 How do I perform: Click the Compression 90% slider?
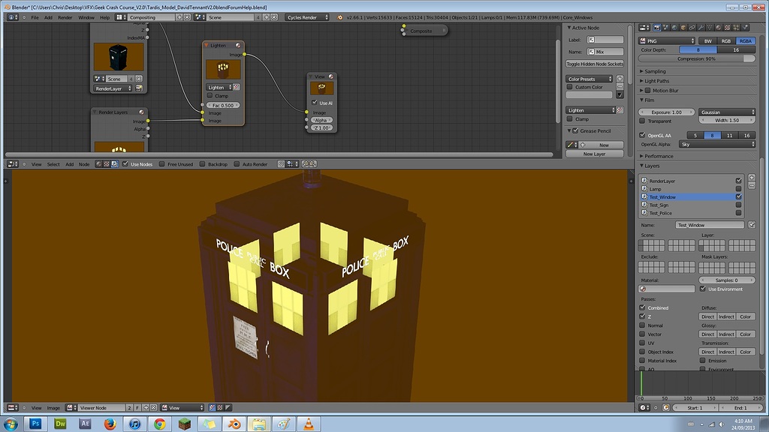(696, 58)
